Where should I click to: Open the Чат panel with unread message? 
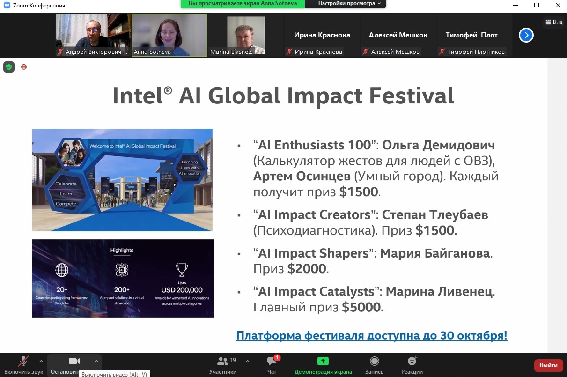pos(272,365)
